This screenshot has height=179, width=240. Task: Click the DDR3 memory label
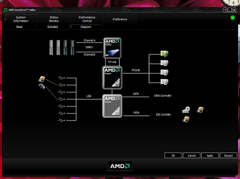point(89,47)
